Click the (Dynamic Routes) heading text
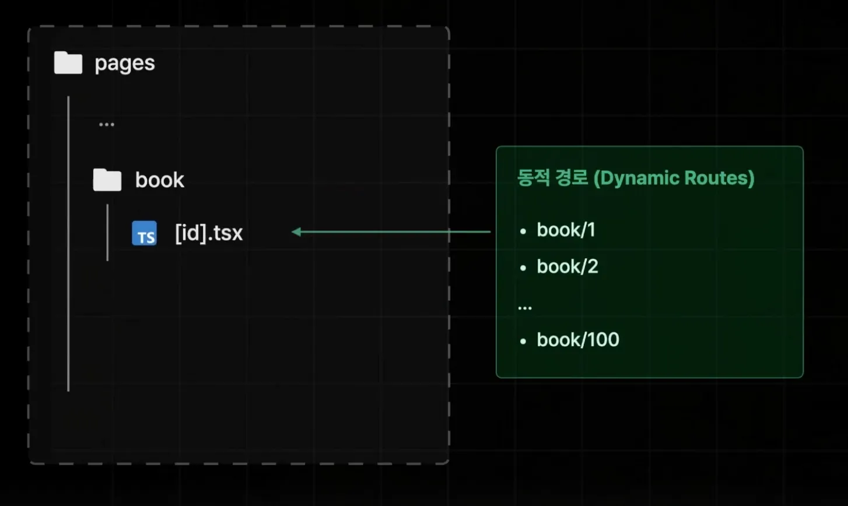Screen dimensions: 848x506 point(674,178)
